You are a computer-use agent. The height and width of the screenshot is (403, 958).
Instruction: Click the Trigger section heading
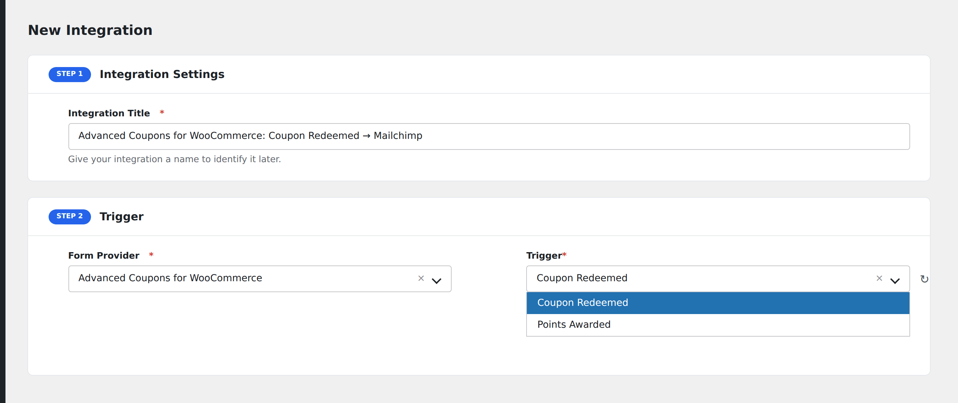(x=121, y=217)
